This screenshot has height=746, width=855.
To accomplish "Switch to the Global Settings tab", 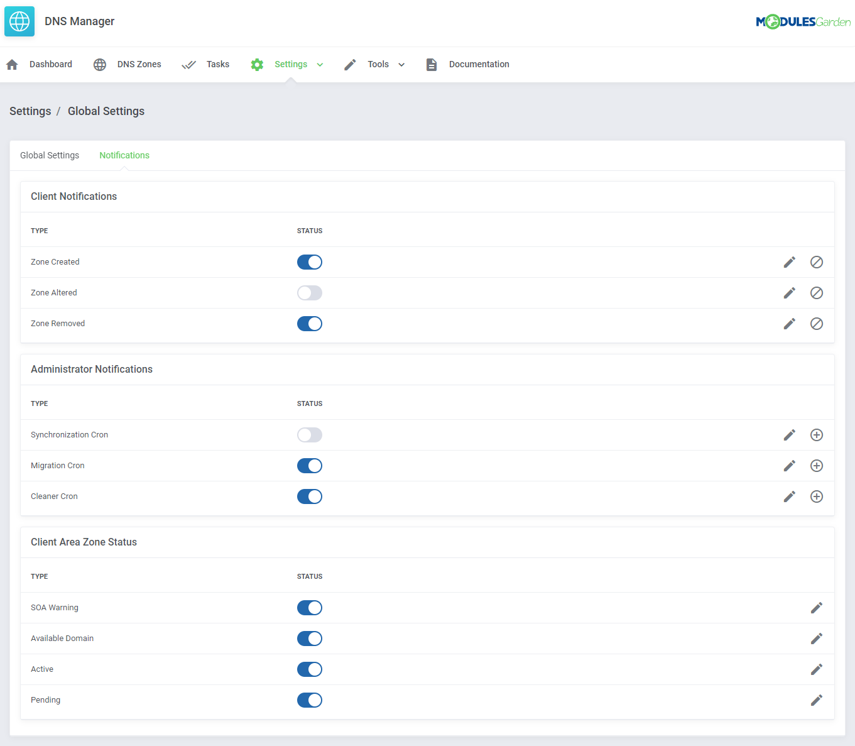I will [x=50, y=155].
